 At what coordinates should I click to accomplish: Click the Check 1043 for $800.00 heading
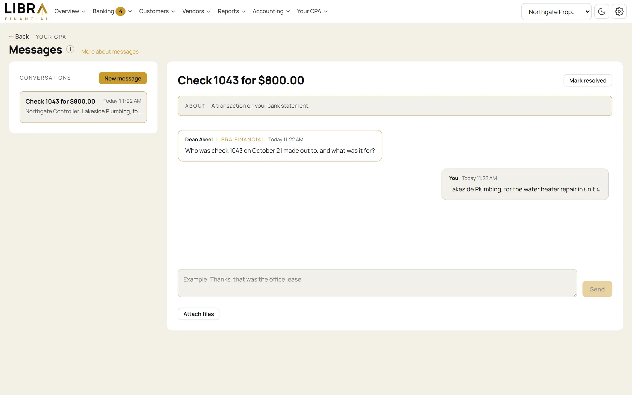241,80
